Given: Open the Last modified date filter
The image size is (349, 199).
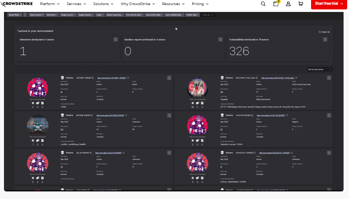Looking at the screenshot, I should coord(174,15).
